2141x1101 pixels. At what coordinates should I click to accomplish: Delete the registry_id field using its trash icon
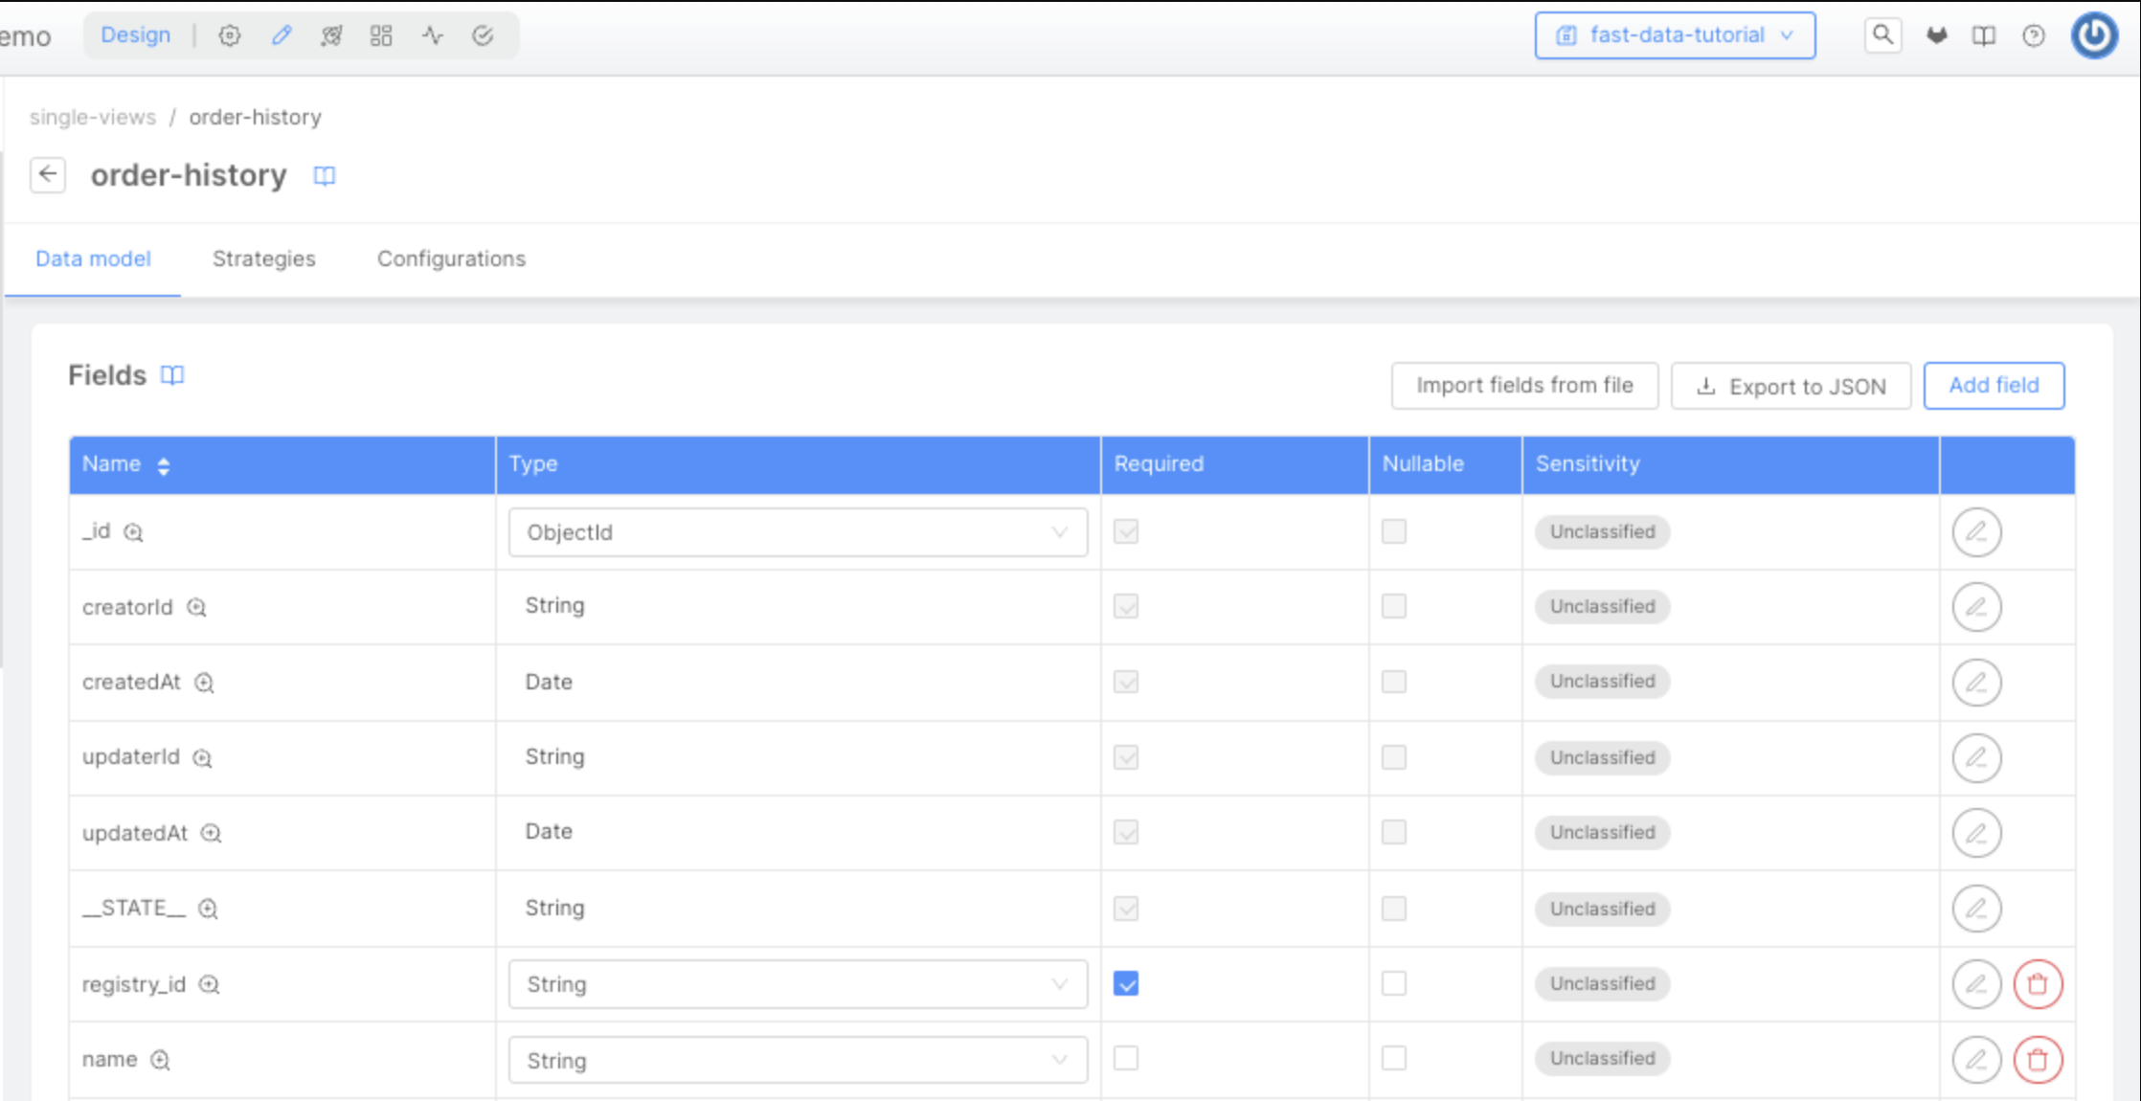point(2037,983)
